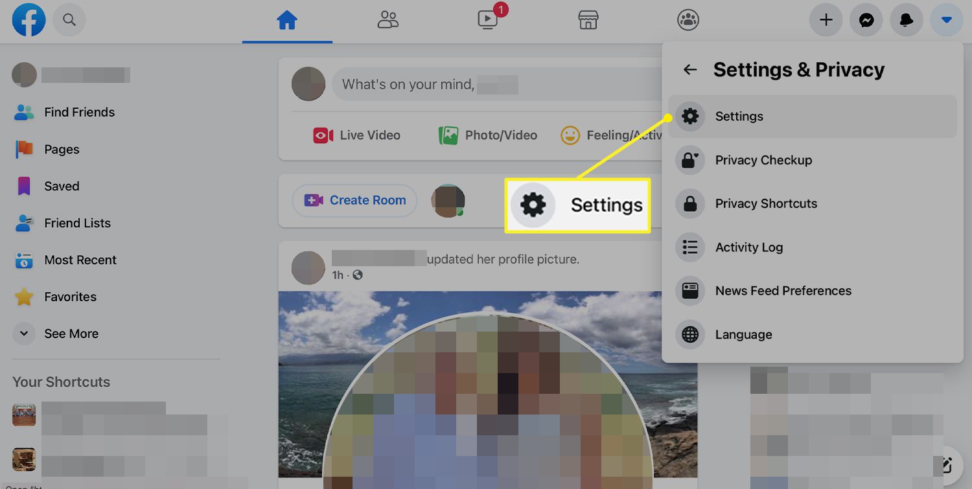Open the Friends tab icon

(x=388, y=20)
